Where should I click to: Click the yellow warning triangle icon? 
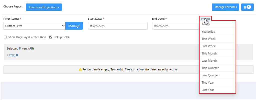[80, 70]
